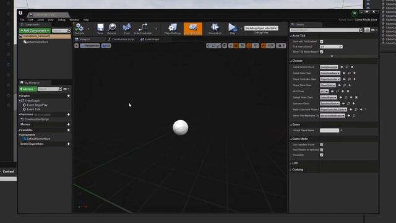Add a new function with plus icon
The height and width of the screenshot is (223, 396).
pos(69,115)
